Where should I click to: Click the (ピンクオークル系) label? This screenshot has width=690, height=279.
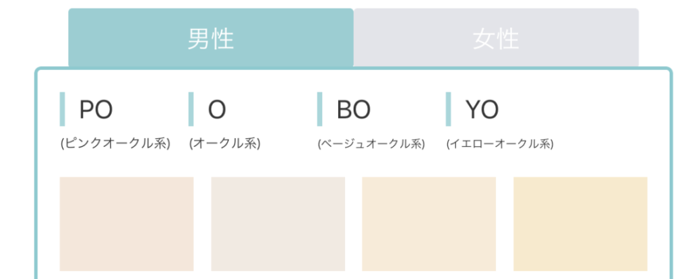115,144
